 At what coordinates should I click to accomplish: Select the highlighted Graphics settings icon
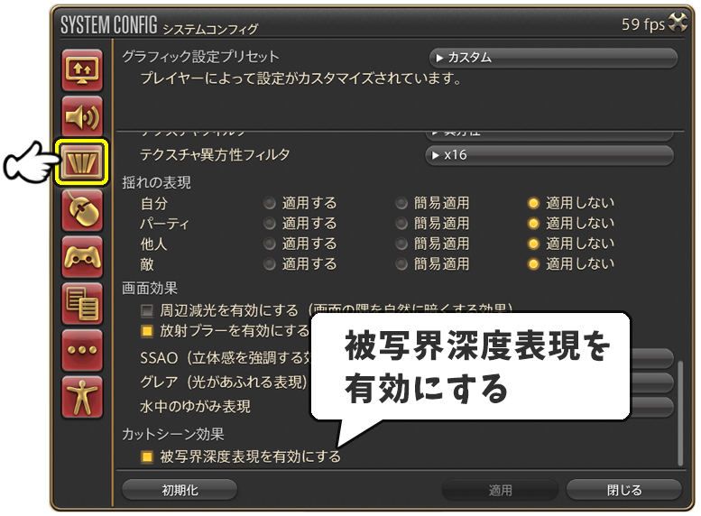[x=82, y=163]
